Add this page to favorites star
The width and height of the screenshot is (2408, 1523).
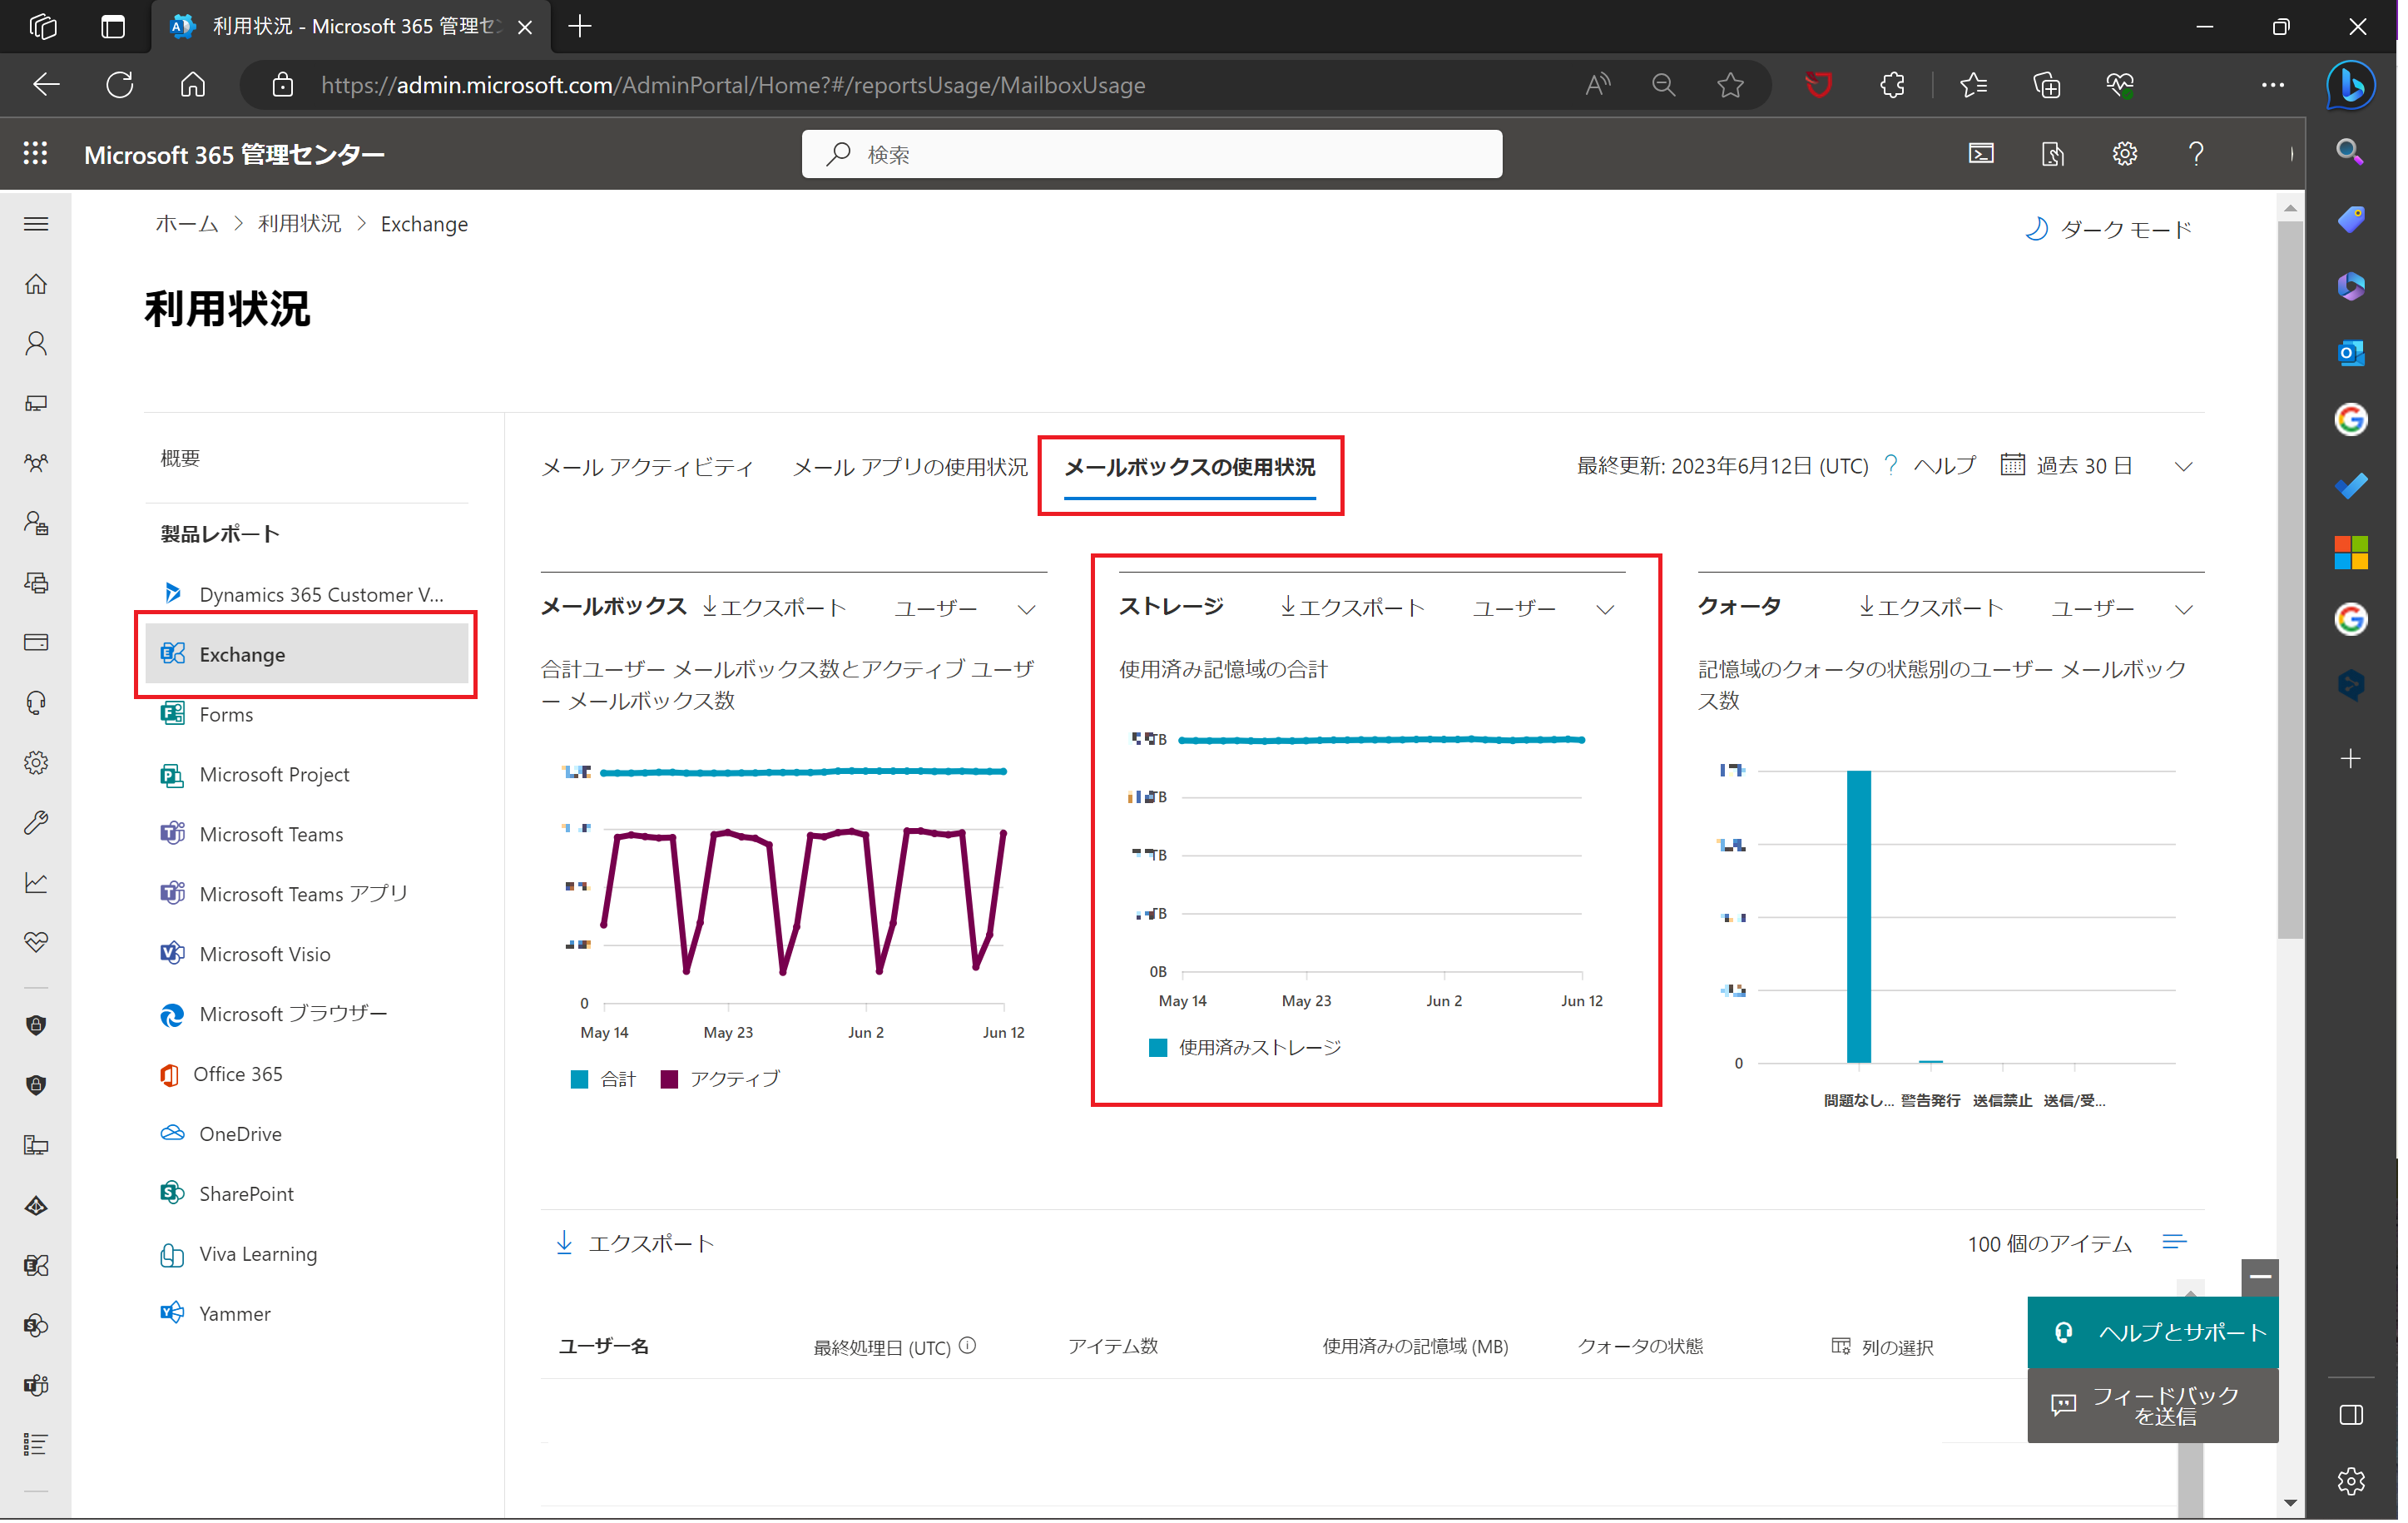pos(1731,85)
